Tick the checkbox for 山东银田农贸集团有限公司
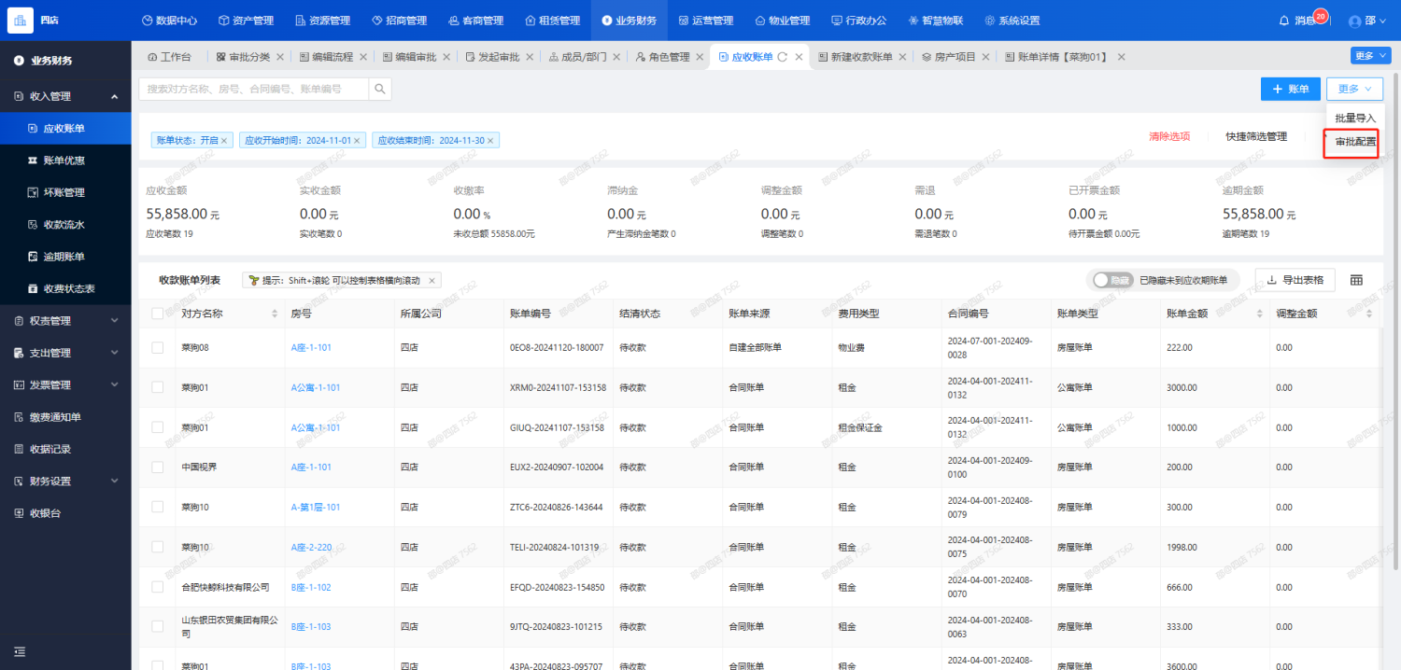The height and width of the screenshot is (670, 1401). 157,627
